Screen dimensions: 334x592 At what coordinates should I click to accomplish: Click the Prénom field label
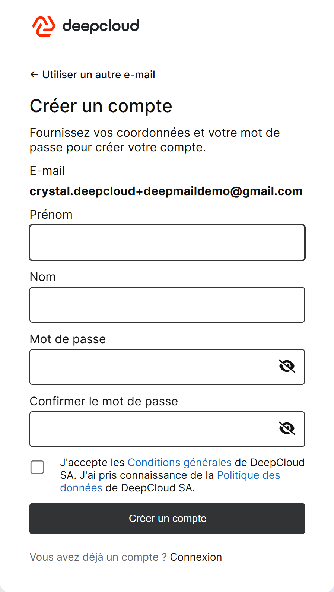click(51, 215)
